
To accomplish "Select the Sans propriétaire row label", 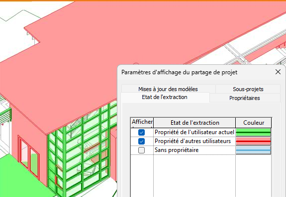I will pos(177,150).
